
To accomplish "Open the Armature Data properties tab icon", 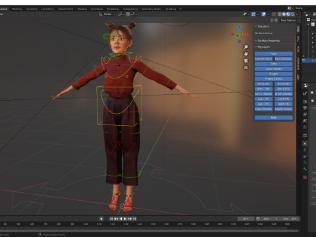I will click(x=305, y=163).
